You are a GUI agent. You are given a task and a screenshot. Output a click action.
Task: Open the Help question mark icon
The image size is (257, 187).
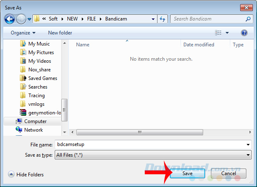[244, 33]
